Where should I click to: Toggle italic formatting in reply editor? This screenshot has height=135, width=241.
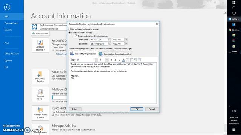point(115,60)
